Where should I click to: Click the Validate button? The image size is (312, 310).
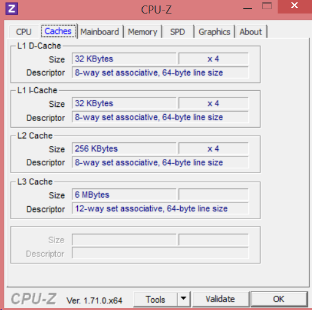(x=220, y=299)
